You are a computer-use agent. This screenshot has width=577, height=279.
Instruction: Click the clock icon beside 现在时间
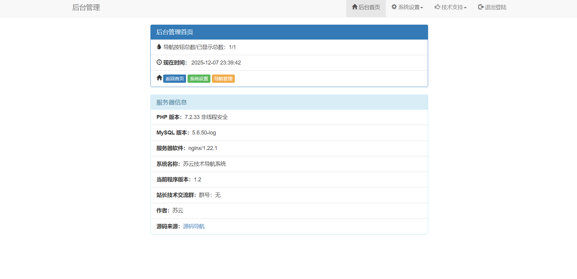coord(159,62)
